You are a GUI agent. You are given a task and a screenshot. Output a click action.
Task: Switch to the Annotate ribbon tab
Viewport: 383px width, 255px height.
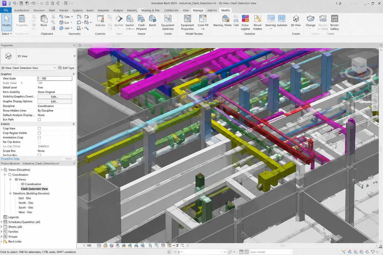point(104,10)
